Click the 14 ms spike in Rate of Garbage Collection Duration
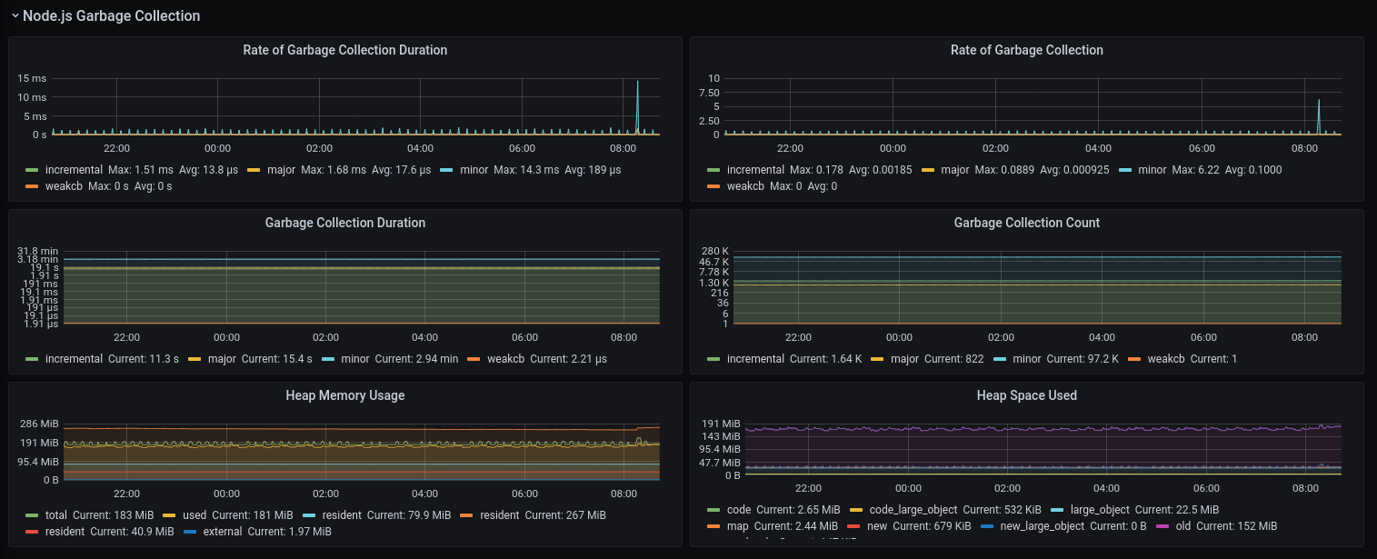Viewport: 1377px width, 559px height. tap(637, 84)
